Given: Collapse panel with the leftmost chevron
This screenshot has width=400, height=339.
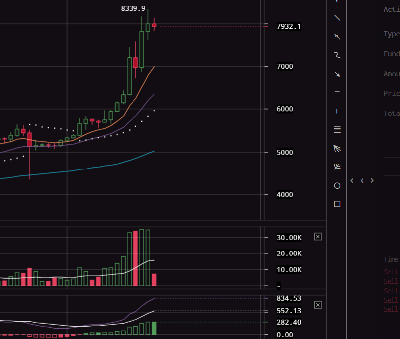Looking at the screenshot, I should 352,181.
